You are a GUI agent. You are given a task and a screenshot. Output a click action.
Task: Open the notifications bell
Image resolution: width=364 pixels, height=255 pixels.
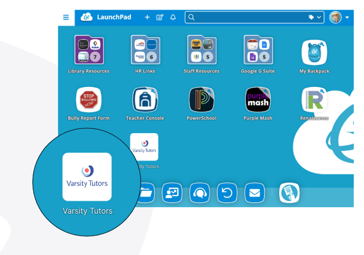tap(173, 17)
